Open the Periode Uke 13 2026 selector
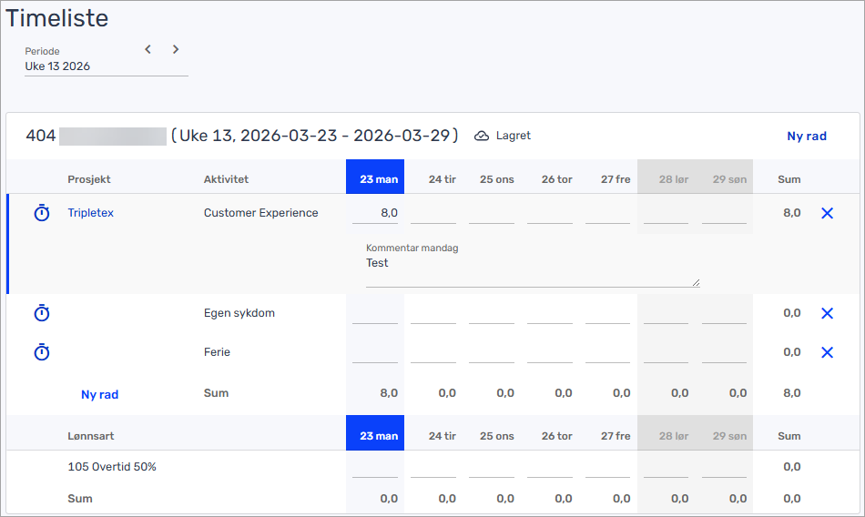Screen dimensions: 865x517 [x=105, y=66]
